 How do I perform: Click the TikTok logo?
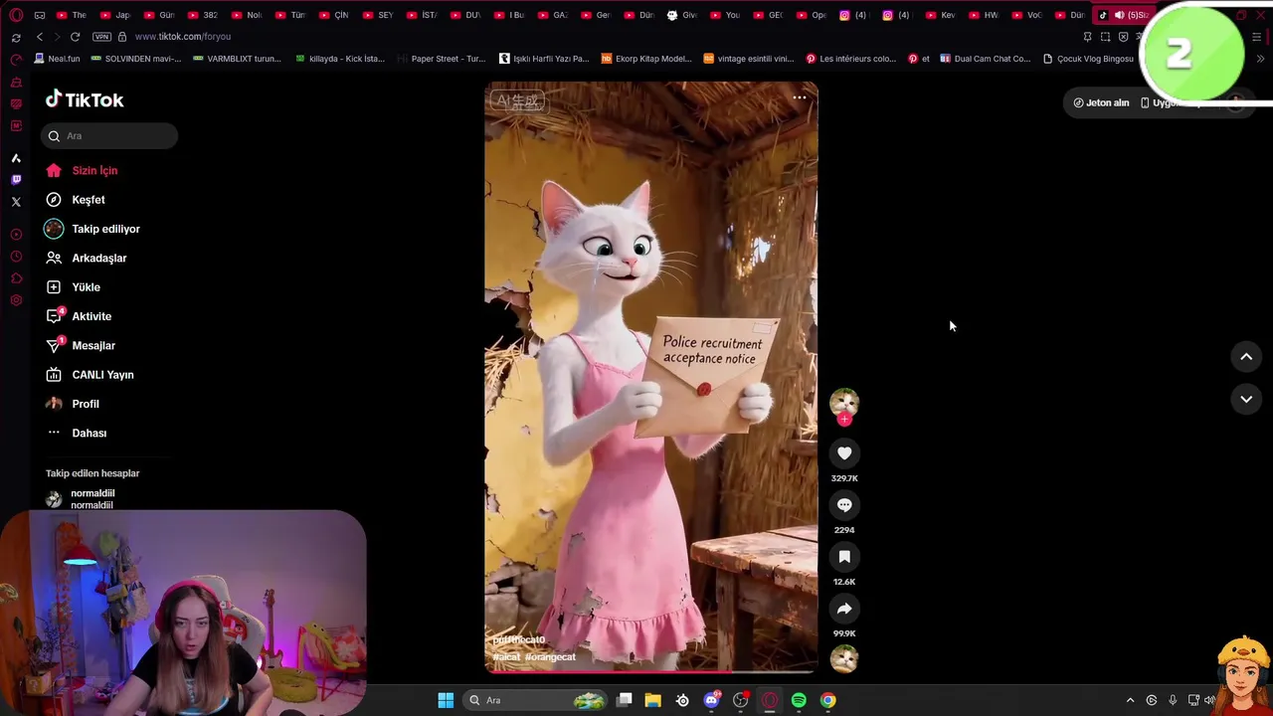[85, 99]
